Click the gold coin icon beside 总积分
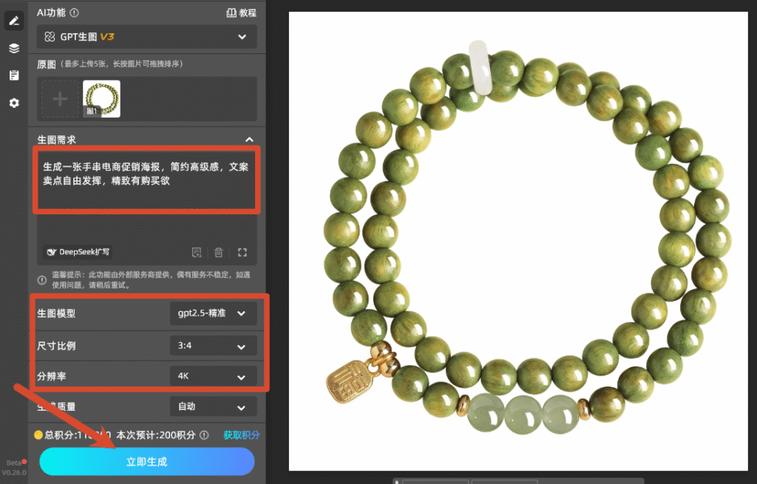This screenshot has height=484, width=757. click(x=38, y=434)
